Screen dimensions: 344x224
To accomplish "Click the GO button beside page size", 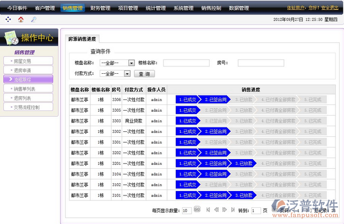I will coord(197,209).
